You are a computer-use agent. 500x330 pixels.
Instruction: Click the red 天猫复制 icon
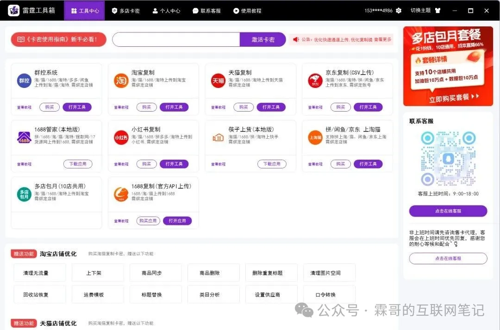pyautogui.click(x=218, y=81)
